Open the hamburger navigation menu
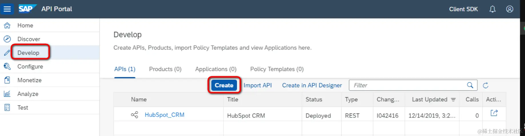525x136 pixels. [7, 9]
